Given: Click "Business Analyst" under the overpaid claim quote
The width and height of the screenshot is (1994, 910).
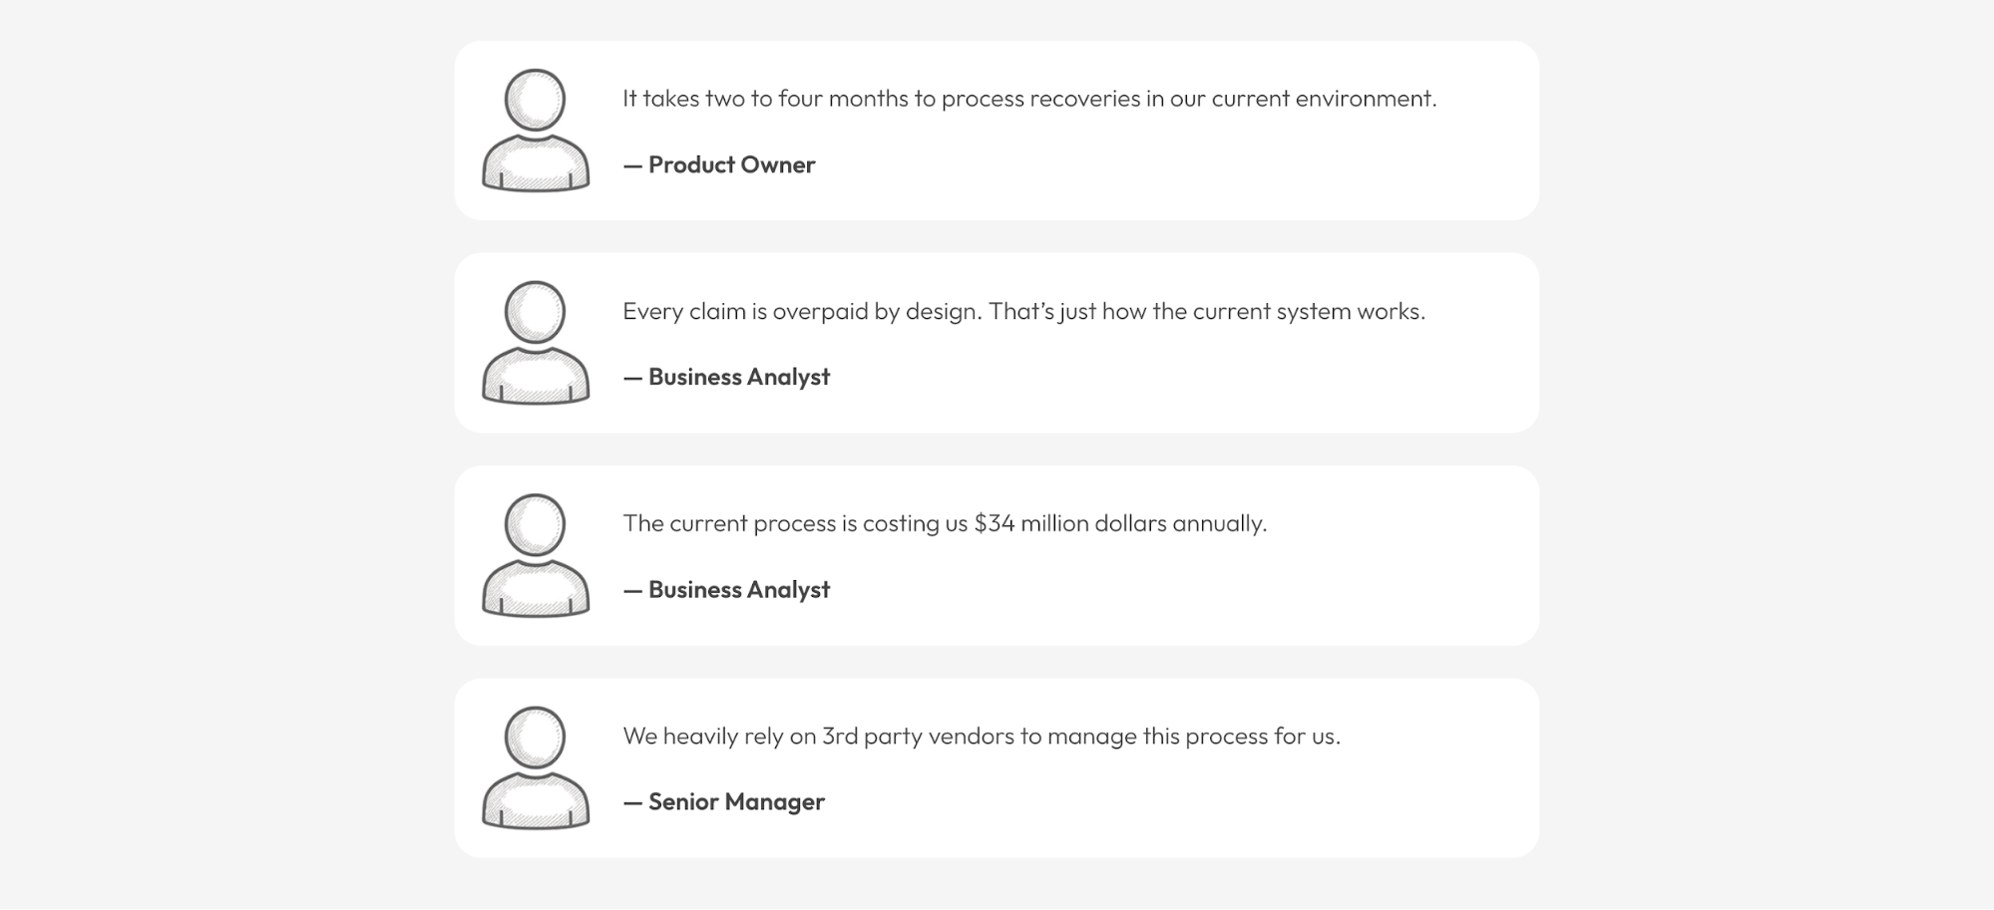Looking at the screenshot, I should point(738,377).
